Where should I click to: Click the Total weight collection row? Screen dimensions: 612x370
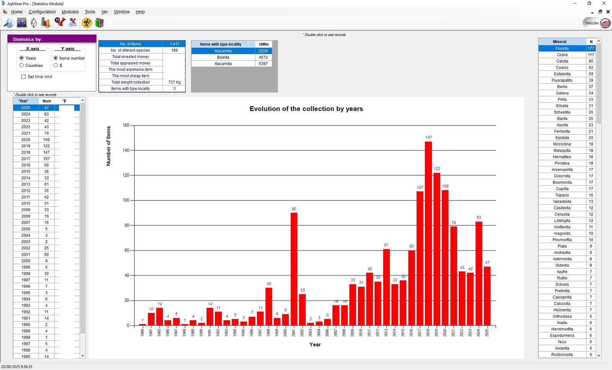coord(142,82)
